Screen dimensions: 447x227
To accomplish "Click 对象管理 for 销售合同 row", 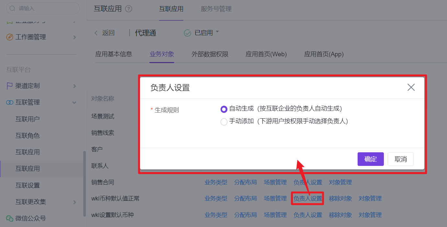I will point(340,182).
